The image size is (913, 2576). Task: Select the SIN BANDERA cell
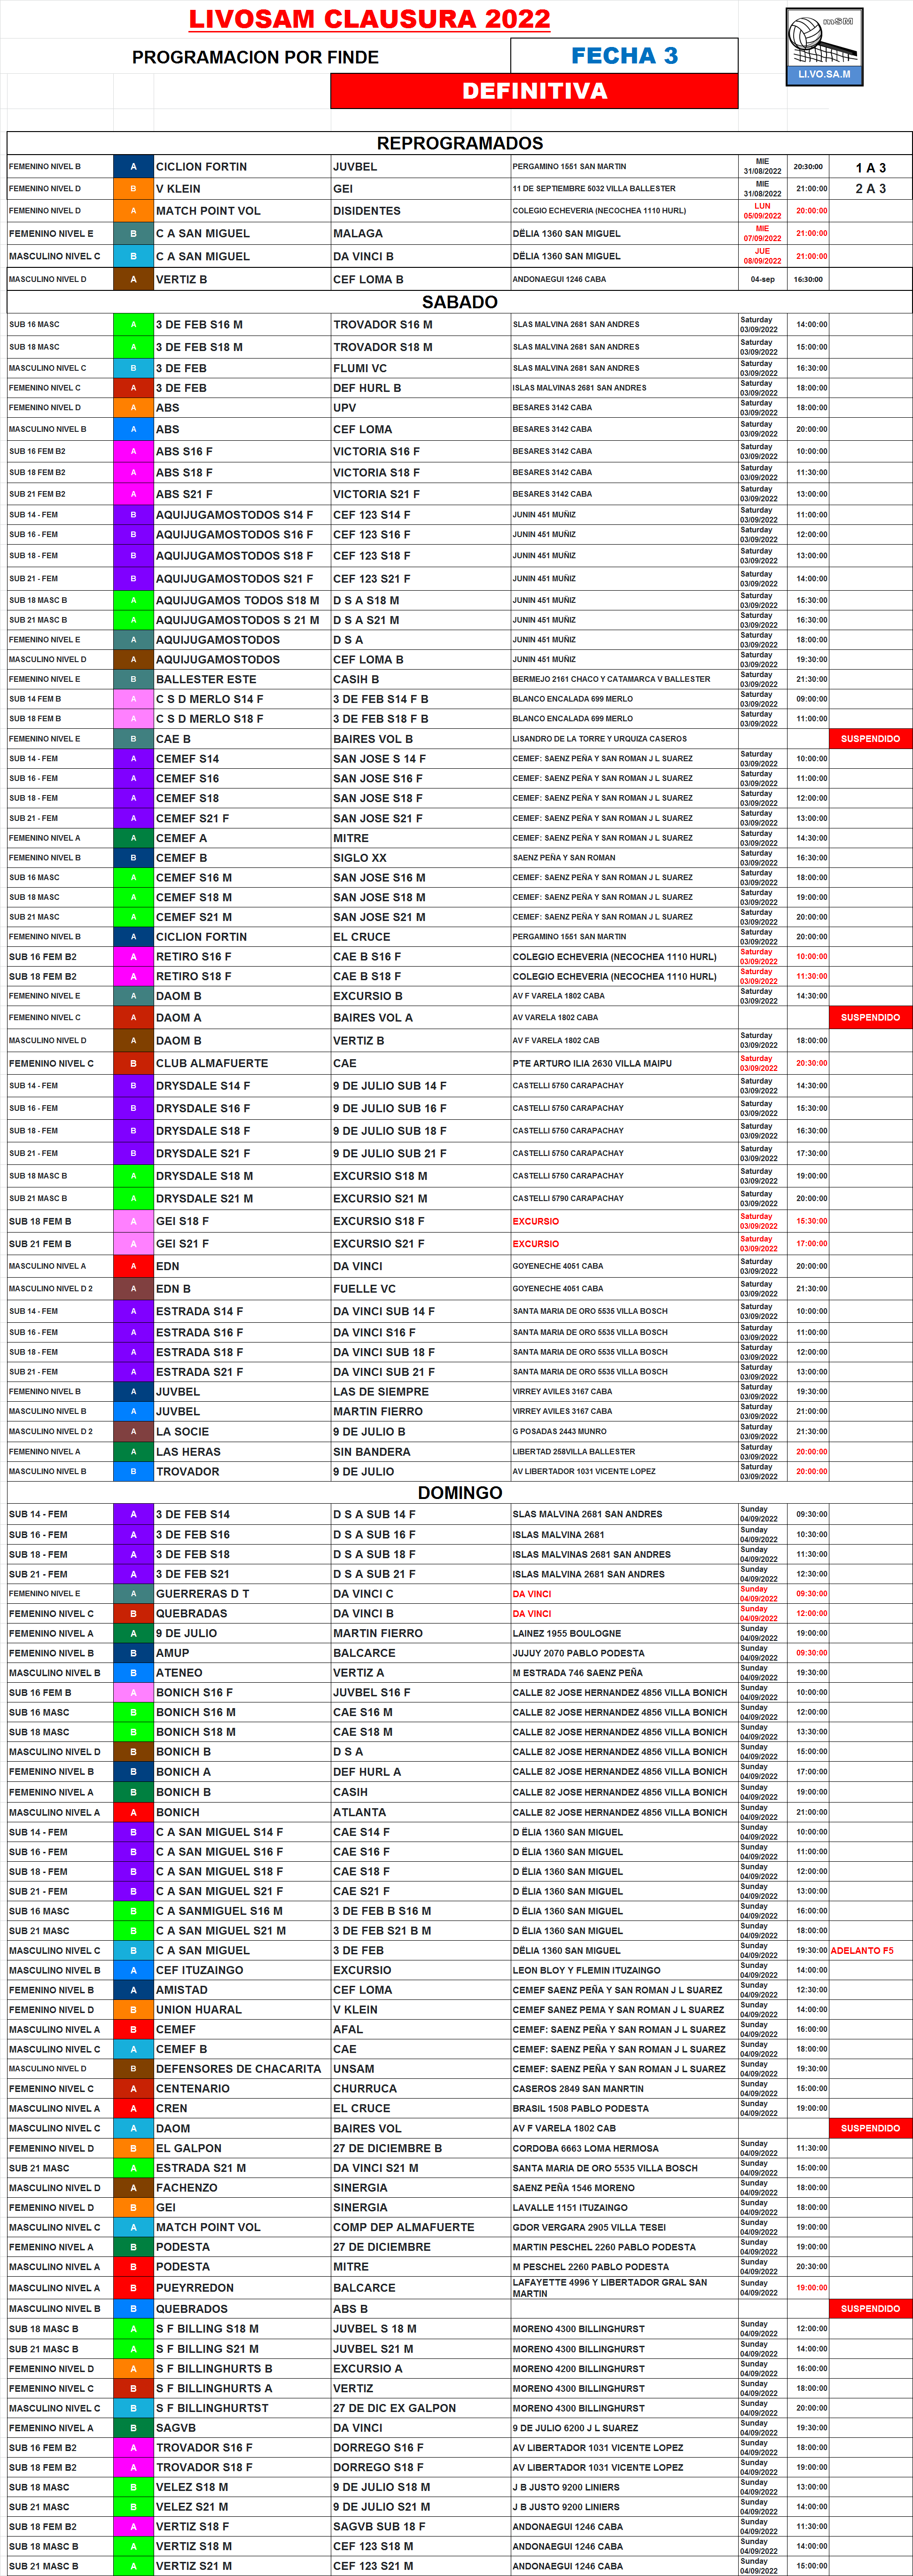click(x=420, y=1452)
